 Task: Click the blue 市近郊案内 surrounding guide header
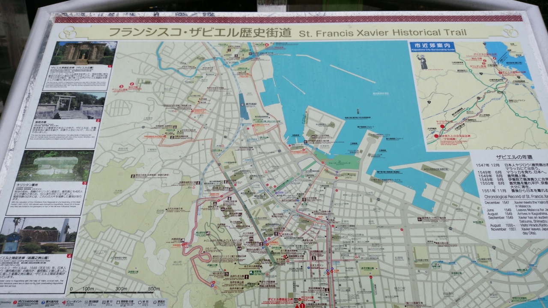pos(432,45)
